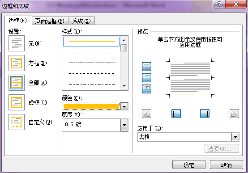Toggle the bottom border button in preview
The width and height of the screenshot is (248, 173).
point(146,89)
